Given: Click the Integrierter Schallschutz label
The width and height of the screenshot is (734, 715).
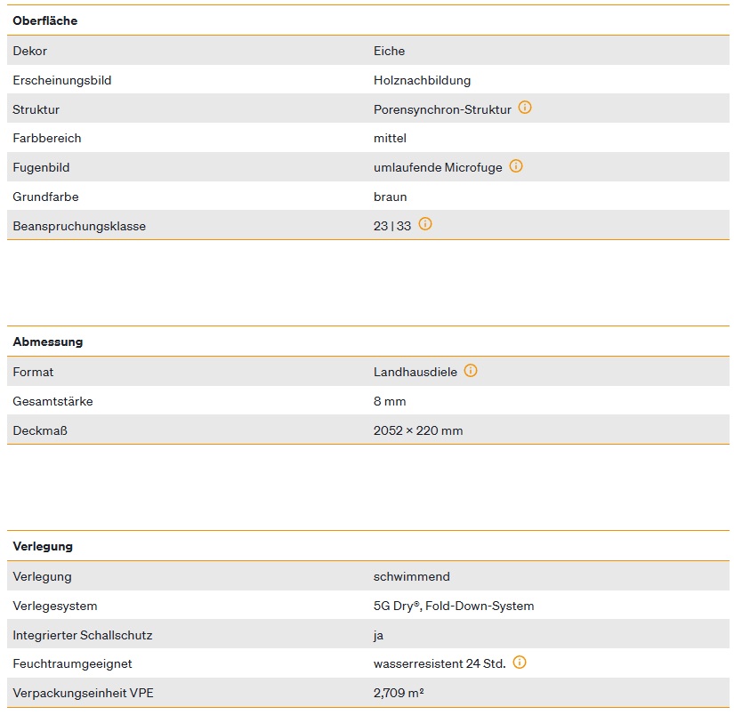Looking at the screenshot, I should (83, 636).
